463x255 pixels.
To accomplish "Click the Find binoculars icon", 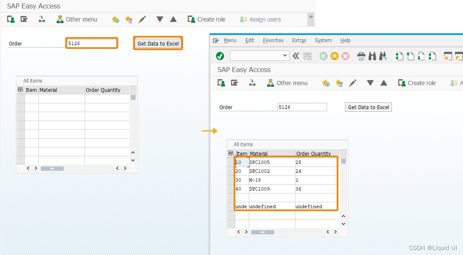I will 373,56.
